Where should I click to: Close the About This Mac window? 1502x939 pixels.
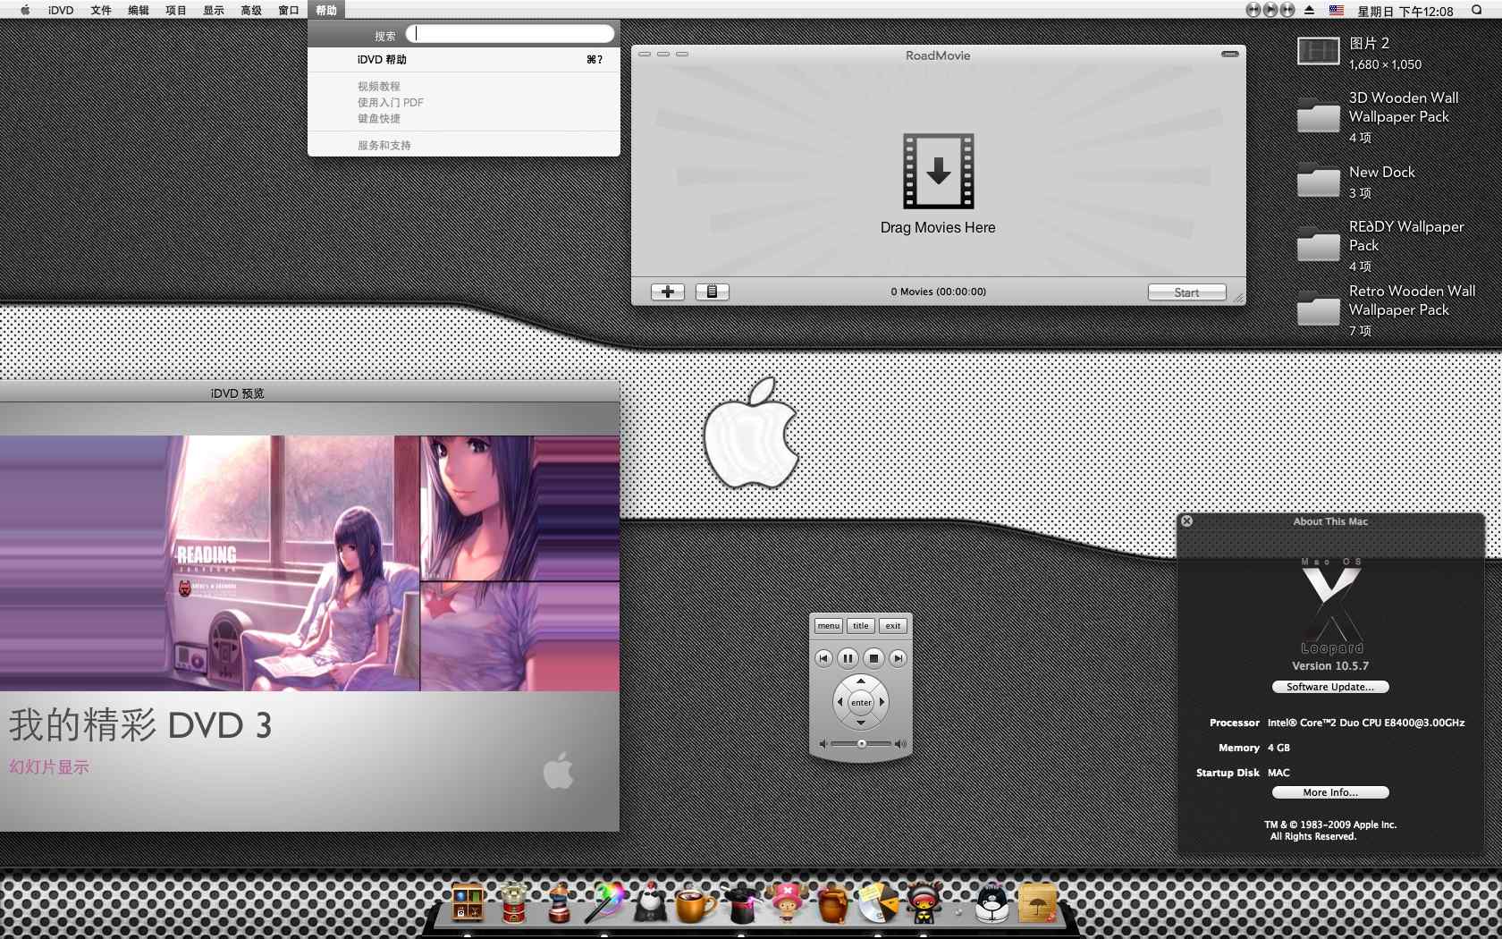pos(1186,521)
